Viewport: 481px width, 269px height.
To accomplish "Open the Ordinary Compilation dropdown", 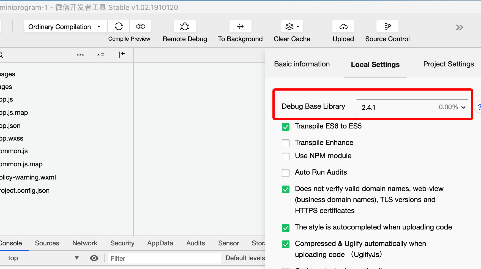I will pos(65,27).
